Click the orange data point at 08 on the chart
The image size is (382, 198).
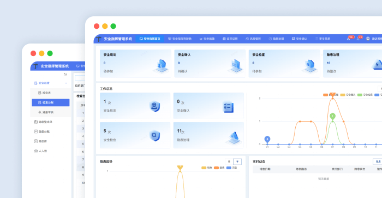(343, 121)
